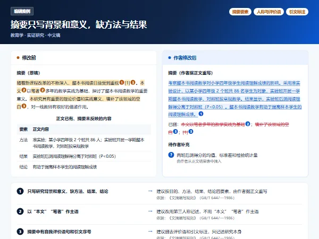Click blue marker 1 ending the revised abstract

tap(201, 114)
